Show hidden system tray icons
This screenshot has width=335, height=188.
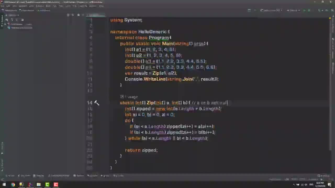294,185
